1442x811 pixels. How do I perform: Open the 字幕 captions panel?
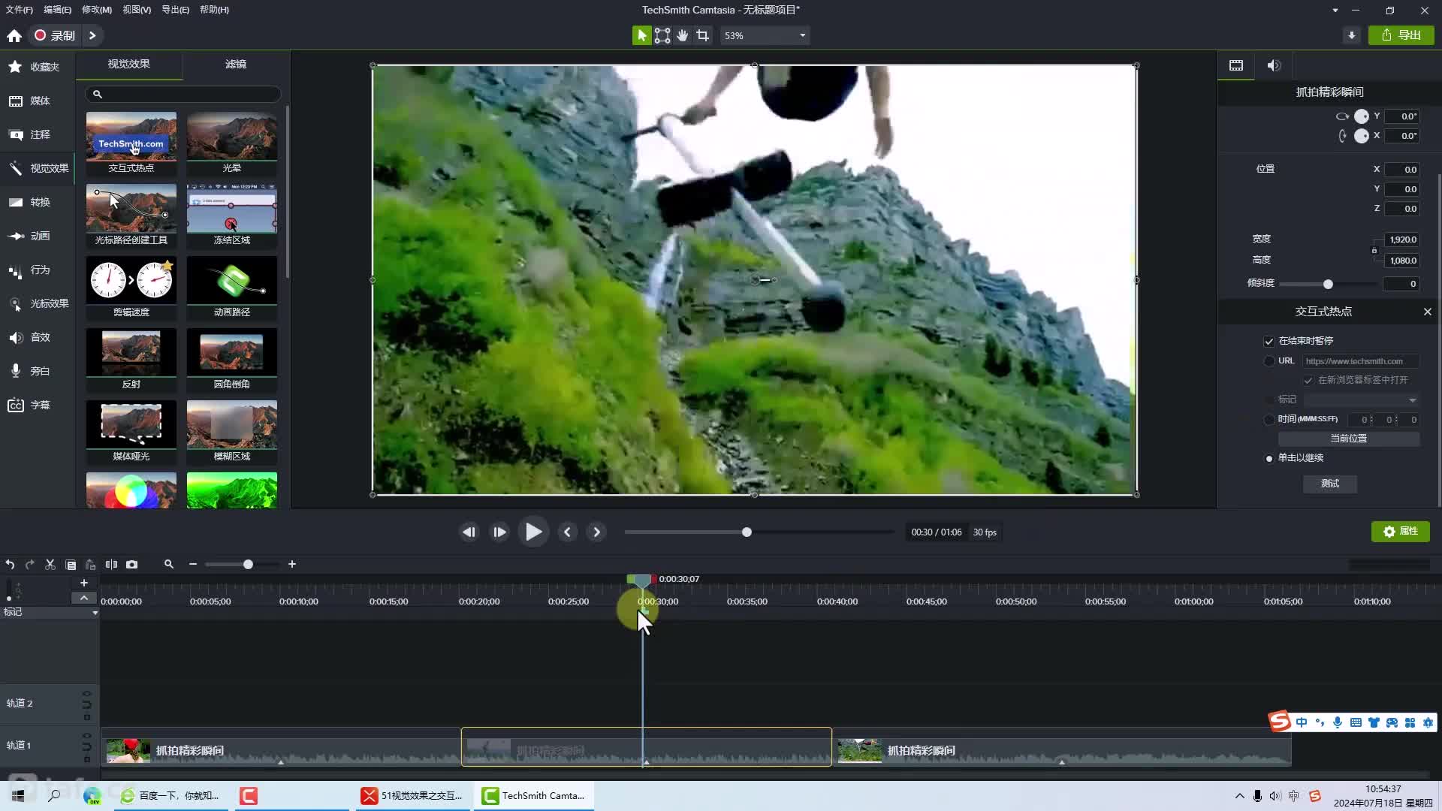pos(37,405)
